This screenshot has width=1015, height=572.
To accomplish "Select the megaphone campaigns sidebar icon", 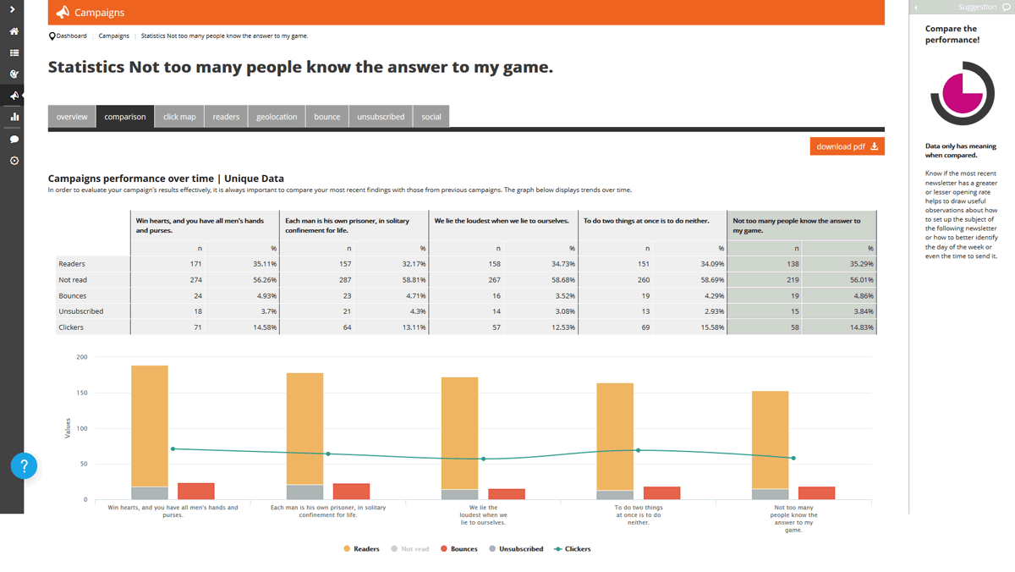I will coord(14,96).
